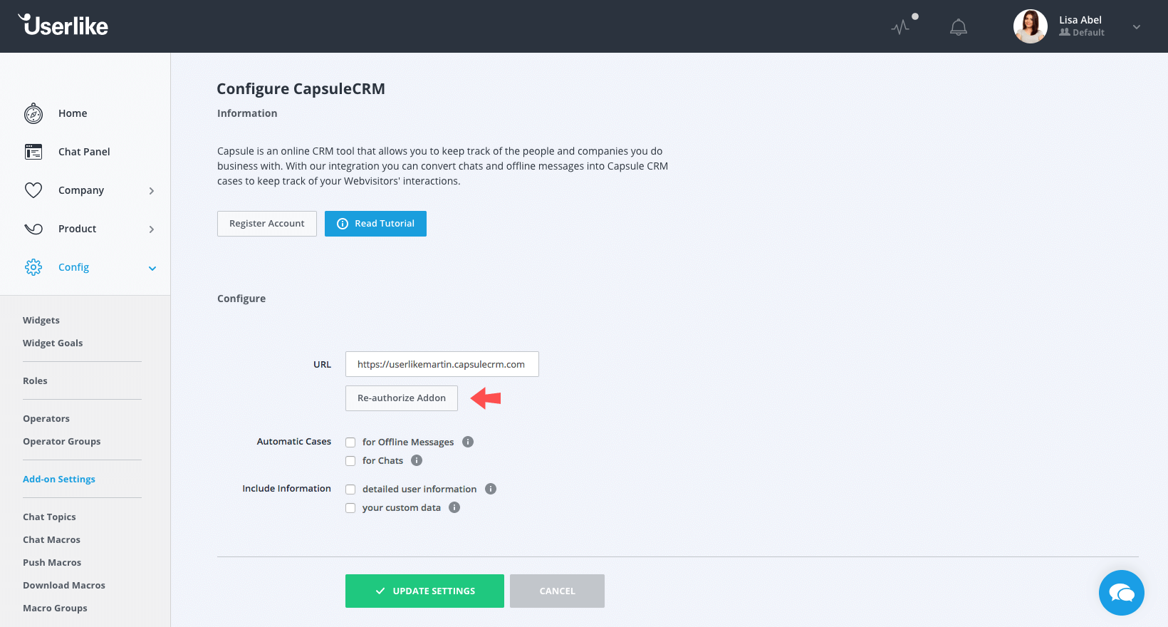Image resolution: width=1168 pixels, height=627 pixels.
Task: Click the Register Account button
Action: 267,224
